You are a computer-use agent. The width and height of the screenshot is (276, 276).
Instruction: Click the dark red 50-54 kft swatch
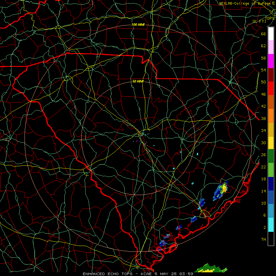[x=271, y=75]
